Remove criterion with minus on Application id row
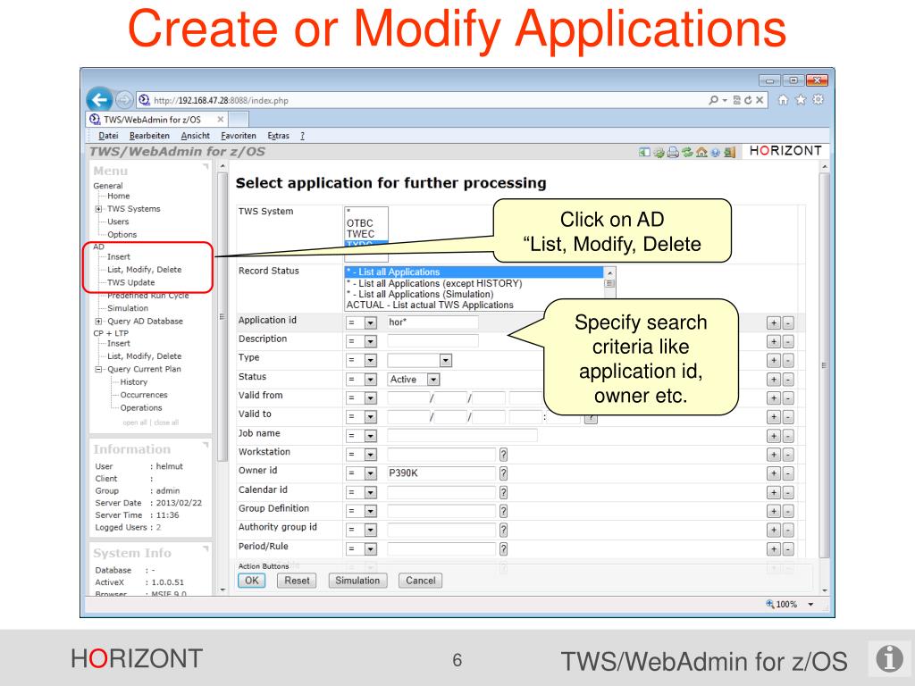 tap(788, 323)
